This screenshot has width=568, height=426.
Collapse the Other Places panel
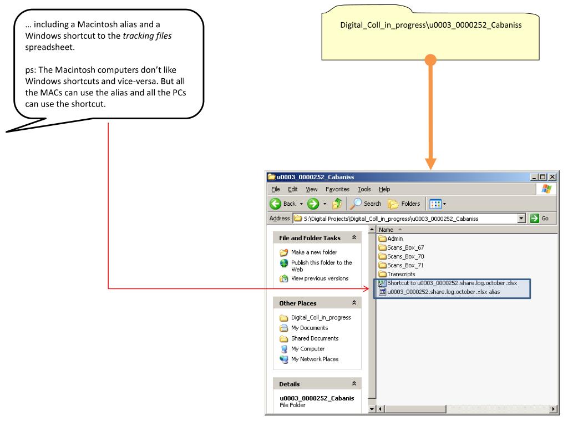(x=354, y=303)
